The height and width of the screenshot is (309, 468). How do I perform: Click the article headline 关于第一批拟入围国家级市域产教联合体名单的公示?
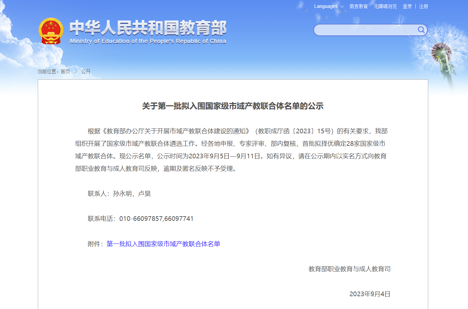coord(233,106)
